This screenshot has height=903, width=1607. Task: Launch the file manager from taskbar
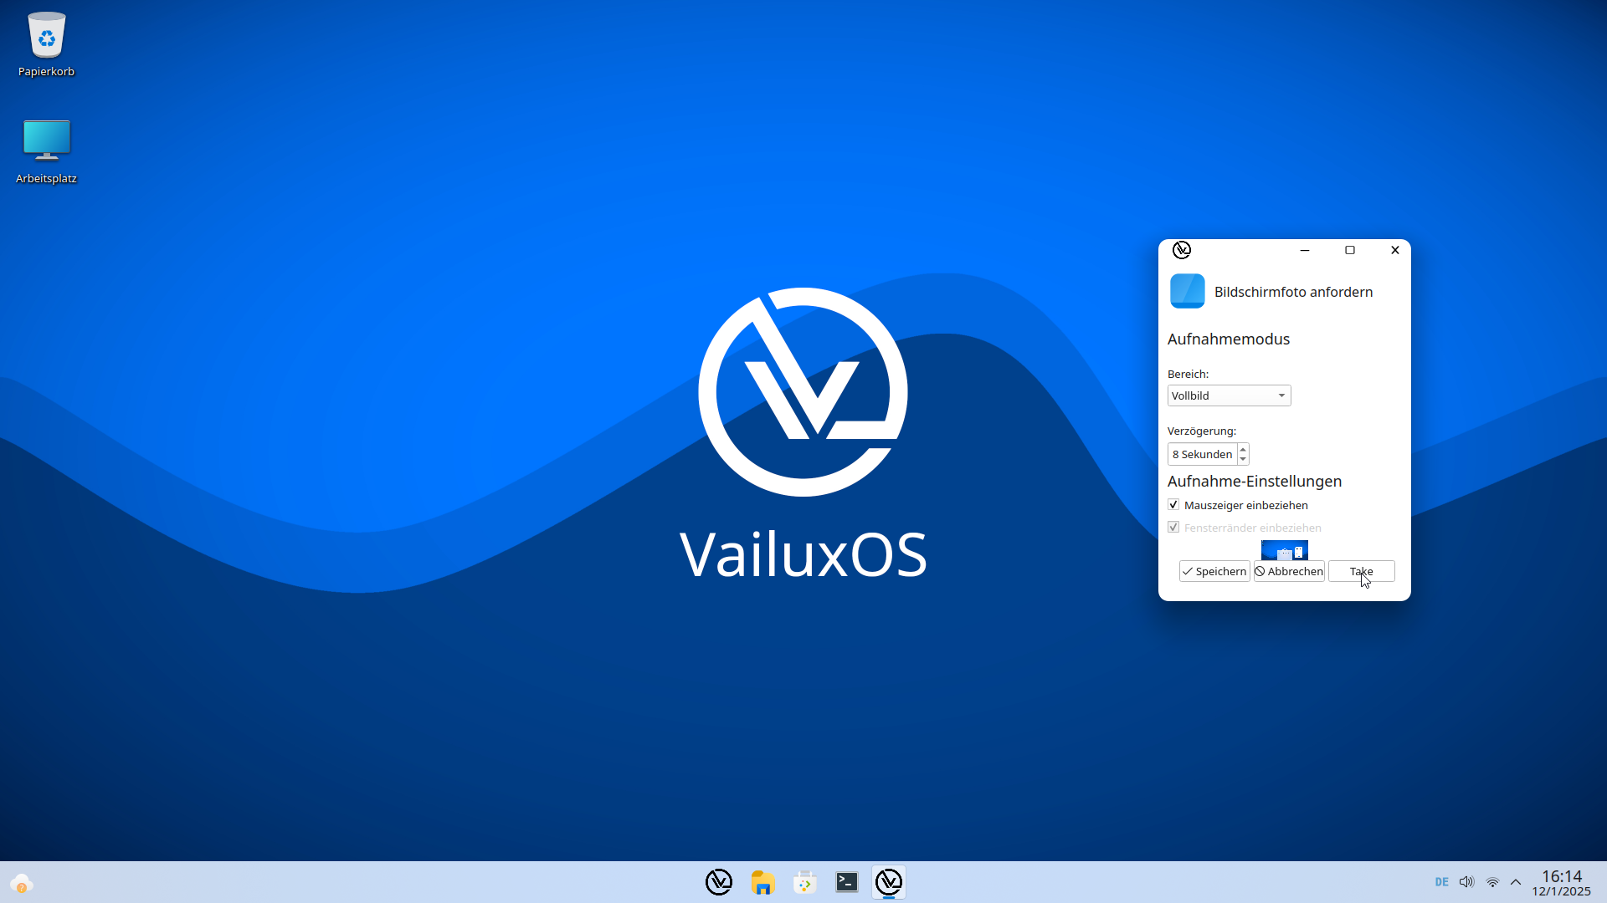(762, 882)
